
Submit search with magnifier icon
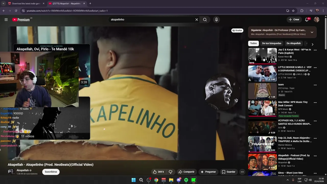coord(205,19)
